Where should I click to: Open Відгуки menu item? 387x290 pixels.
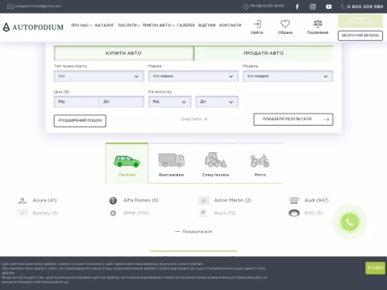[206, 25]
